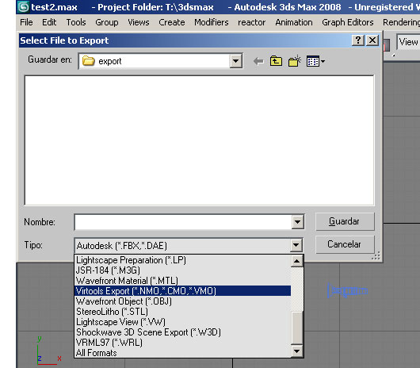Expand the Guardar en folder dropdown

pyautogui.click(x=235, y=61)
